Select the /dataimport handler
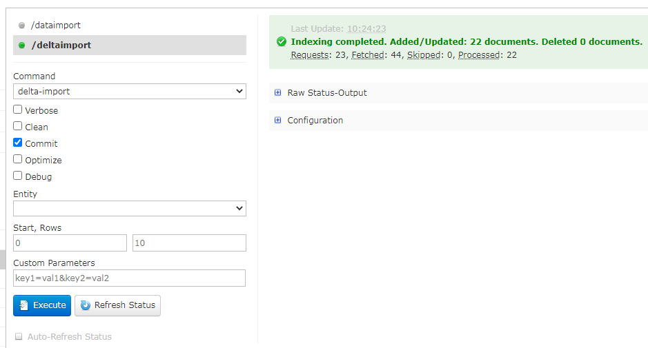Image resolution: width=648 pixels, height=348 pixels. (x=56, y=25)
